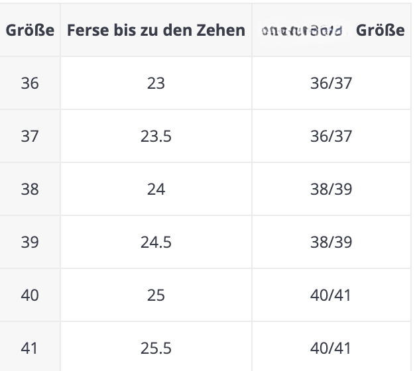Click the last column Größe header
Image resolution: width=415 pixels, height=371 pixels.
(x=380, y=30)
